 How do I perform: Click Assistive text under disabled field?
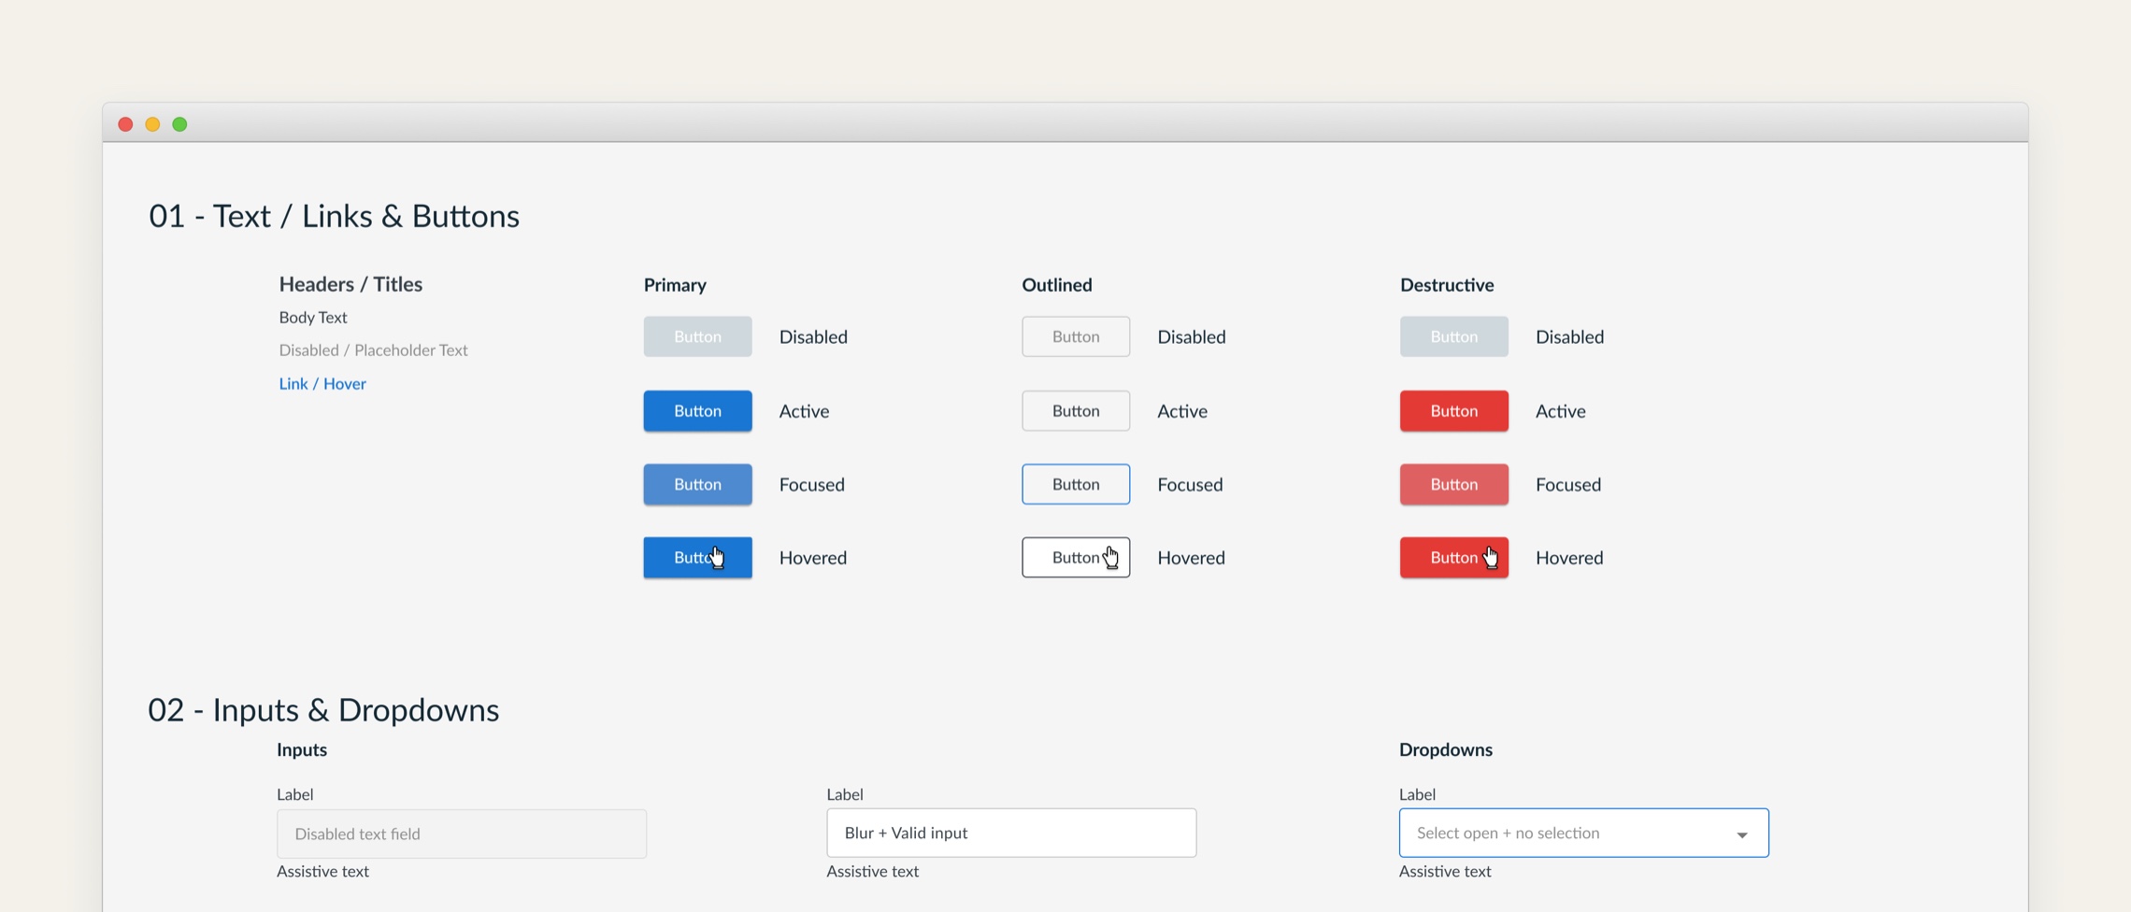(x=322, y=871)
